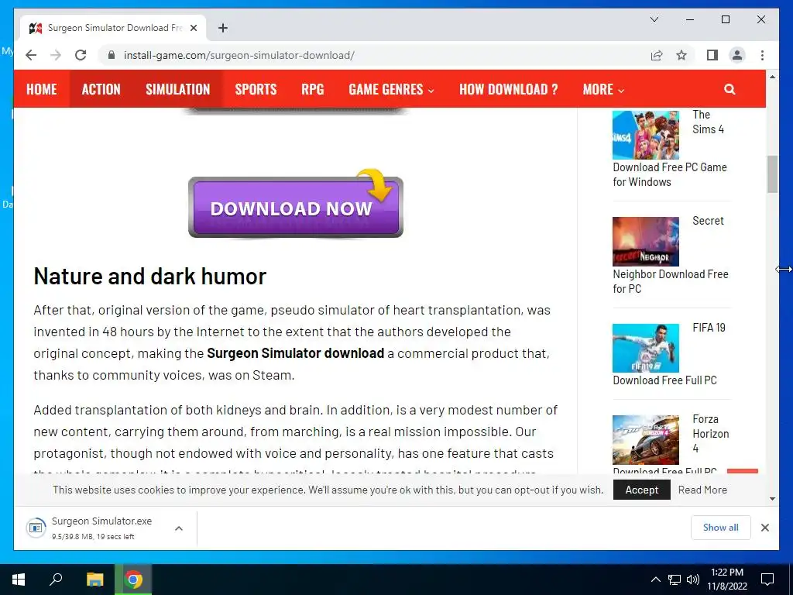Go to HOME menu item
The height and width of the screenshot is (595, 793).
[42, 90]
